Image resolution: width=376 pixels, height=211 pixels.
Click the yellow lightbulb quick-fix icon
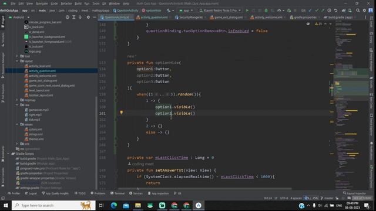[x=122, y=112]
